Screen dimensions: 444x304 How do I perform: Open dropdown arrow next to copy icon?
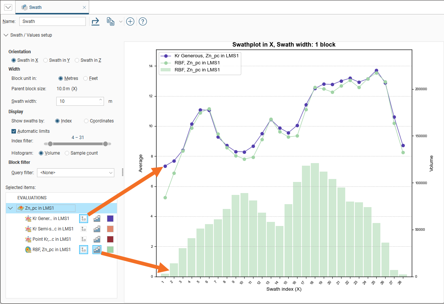tap(121, 22)
